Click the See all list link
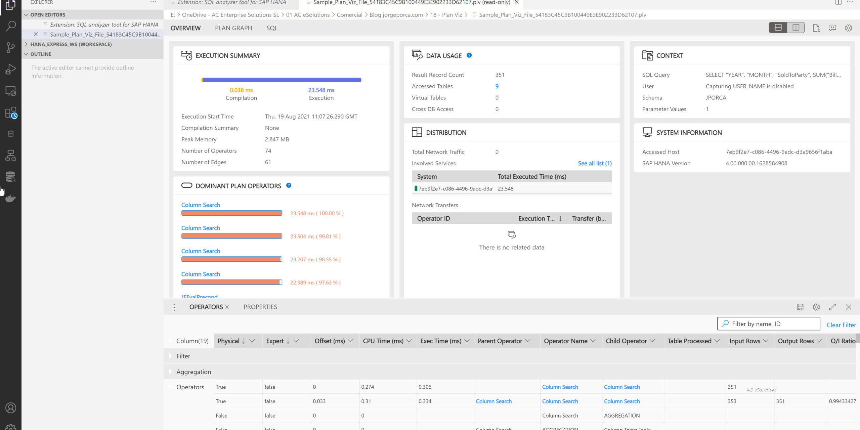Viewport: 860px width, 430px height. (595, 163)
